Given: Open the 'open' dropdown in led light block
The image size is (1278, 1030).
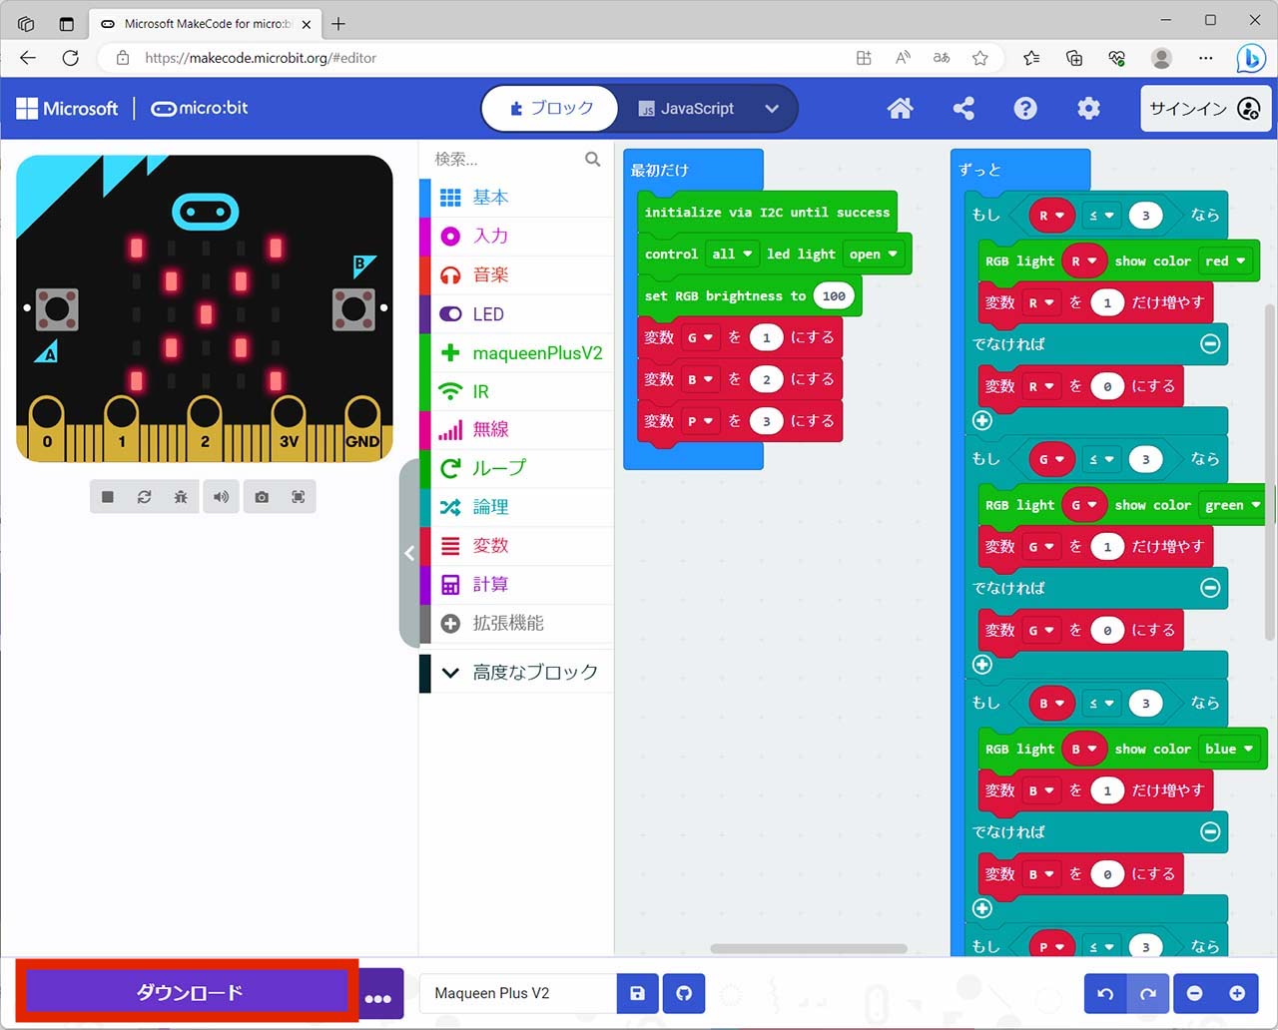Looking at the screenshot, I should click(874, 255).
